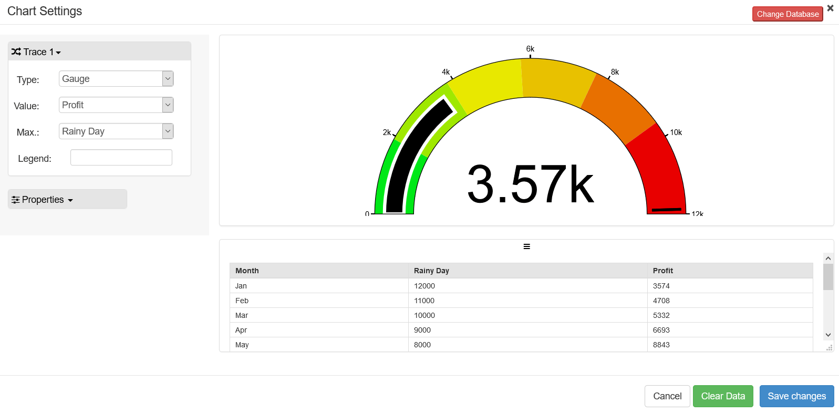Click the Month column header
Image resolution: width=839 pixels, height=413 pixels.
pos(319,271)
